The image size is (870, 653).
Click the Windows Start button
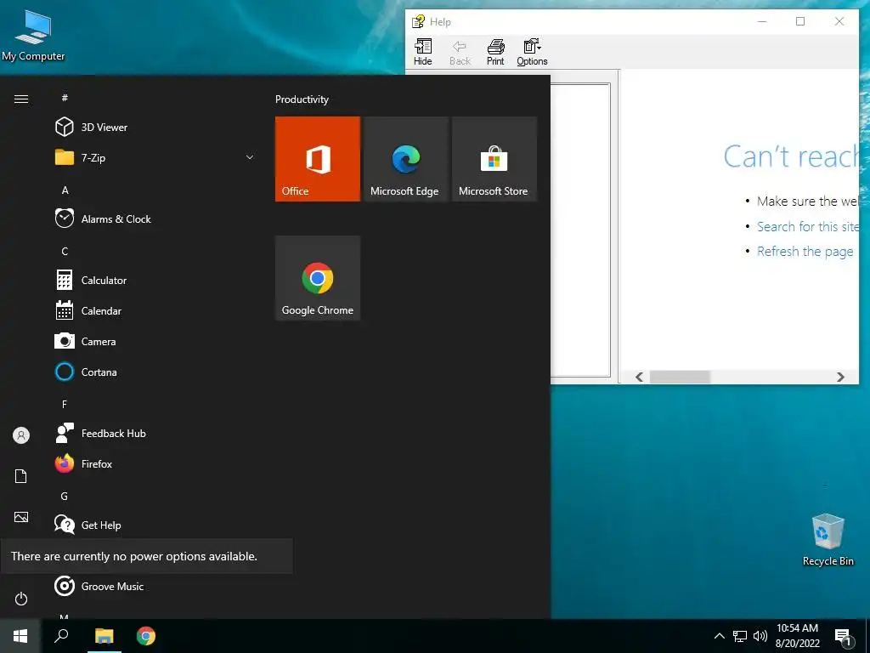pyautogui.click(x=20, y=636)
